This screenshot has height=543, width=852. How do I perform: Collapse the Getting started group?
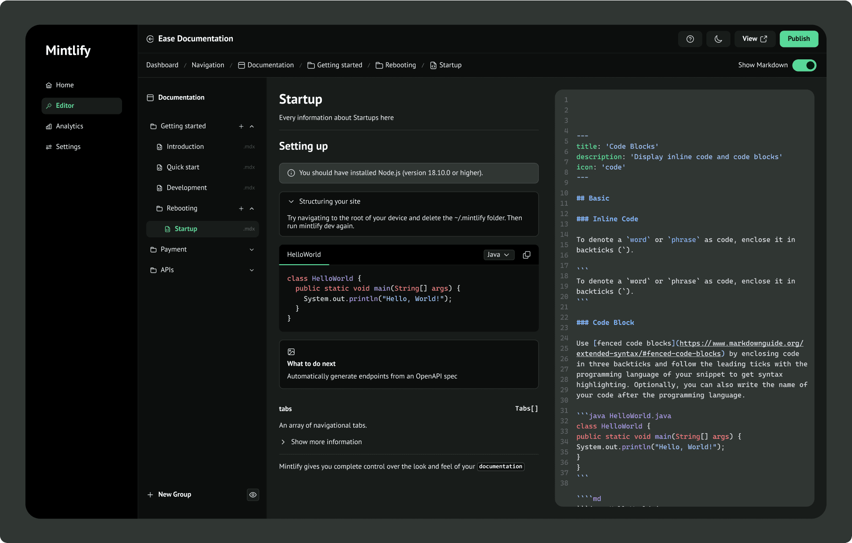(x=252, y=126)
